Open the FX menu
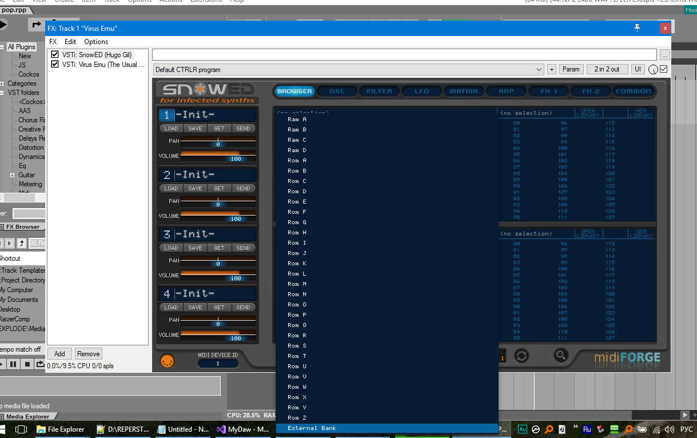Image resolution: width=697 pixels, height=438 pixels. [53, 42]
